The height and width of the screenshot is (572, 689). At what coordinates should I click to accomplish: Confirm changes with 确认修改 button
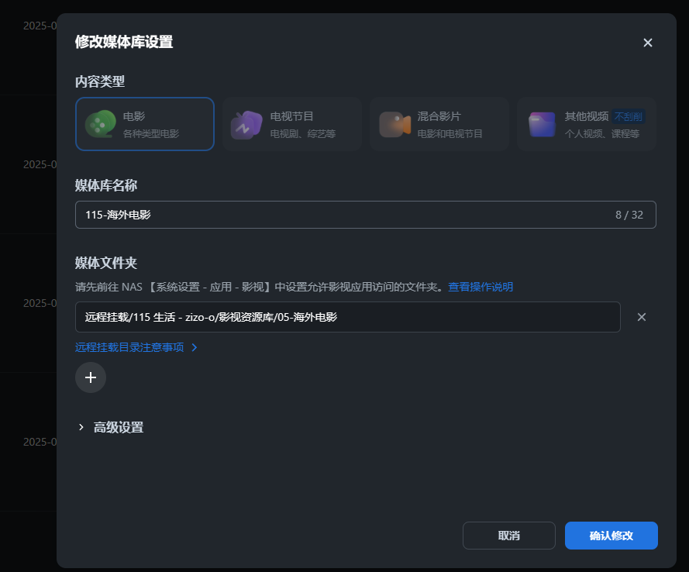611,536
